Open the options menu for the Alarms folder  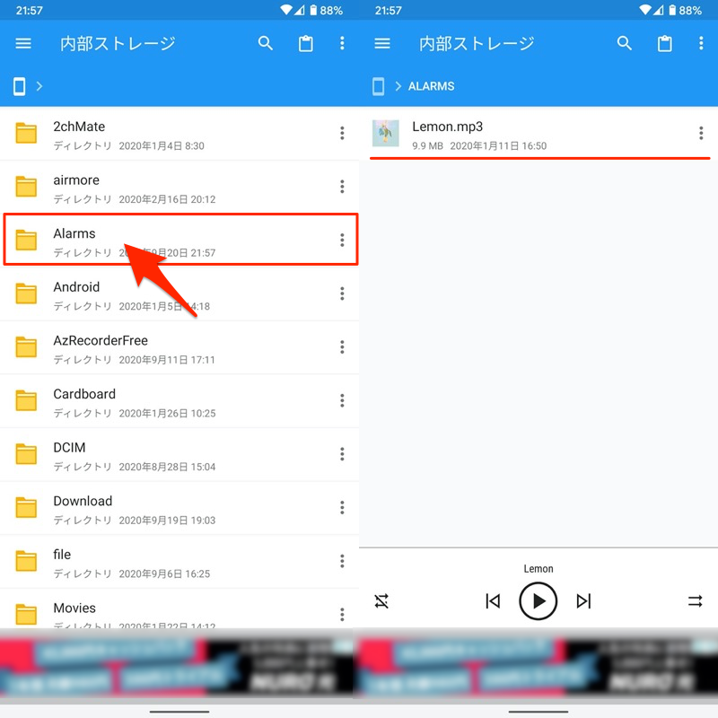pos(342,240)
